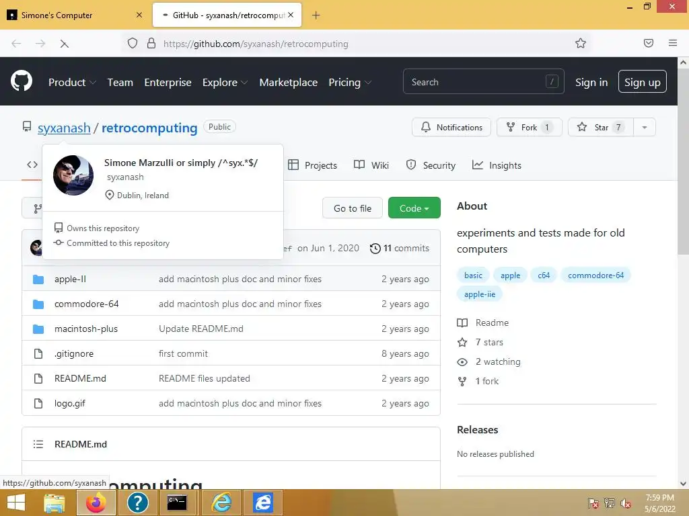Open the Firefox hamburger menu
Image resolution: width=689 pixels, height=516 pixels.
(x=672, y=43)
